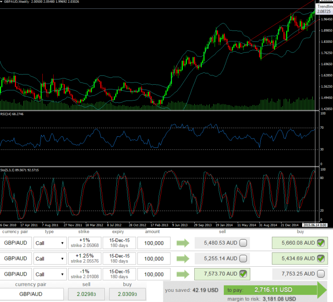333x302 pixels.
Task: Uncheck the sell 7,573.70 AUD checkbox
Action: pos(243,274)
